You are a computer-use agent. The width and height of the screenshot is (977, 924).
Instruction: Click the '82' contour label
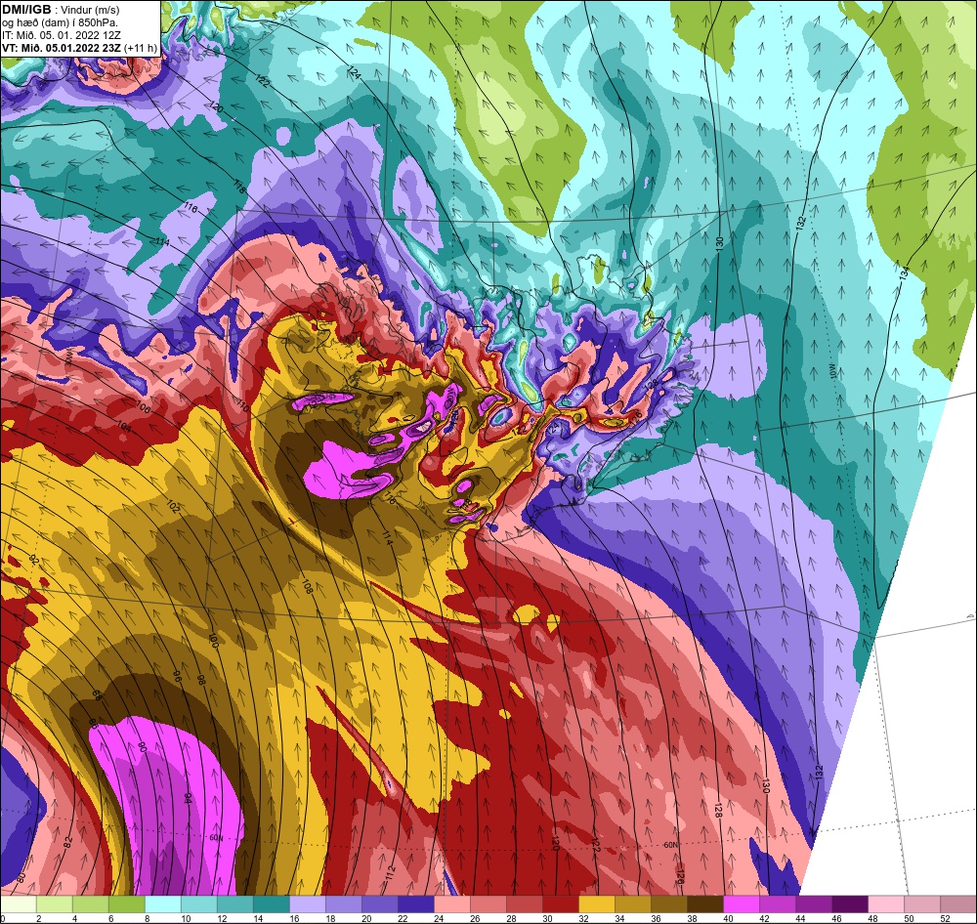[68, 841]
